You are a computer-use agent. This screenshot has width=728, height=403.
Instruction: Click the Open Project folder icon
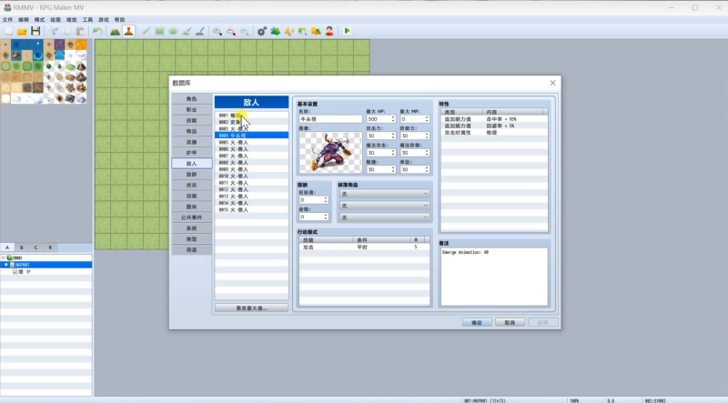pyautogui.click(x=22, y=31)
